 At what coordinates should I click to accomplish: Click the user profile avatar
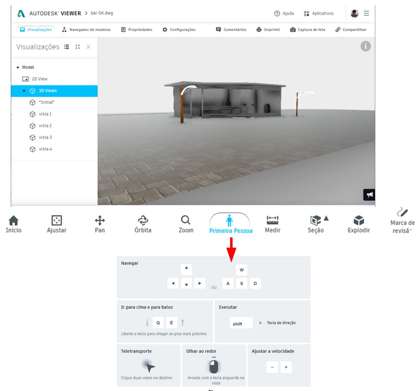coord(355,13)
